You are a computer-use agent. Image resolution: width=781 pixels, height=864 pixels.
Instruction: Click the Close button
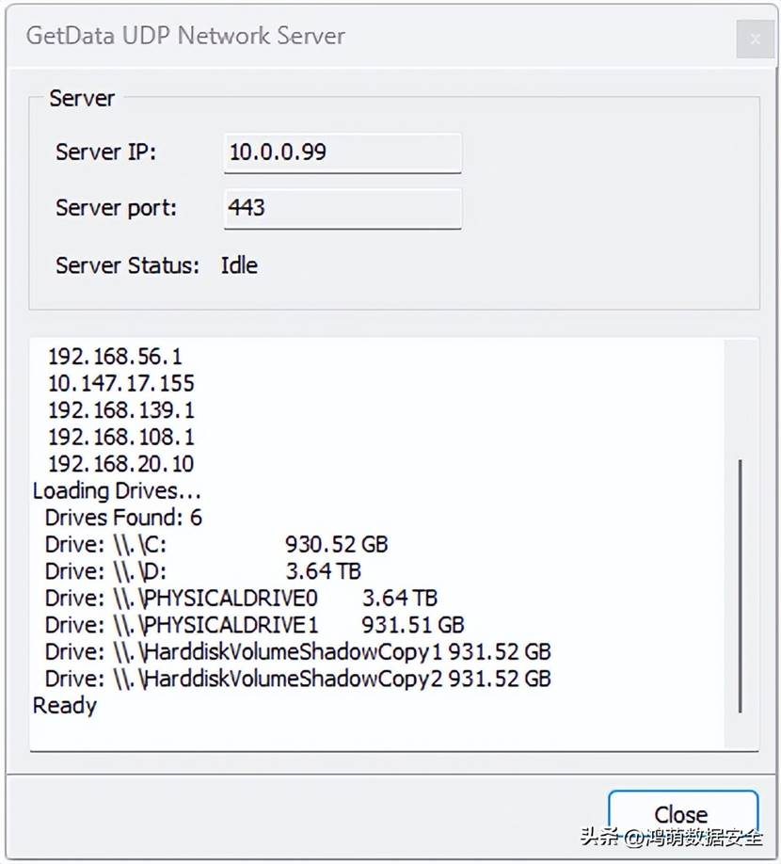(683, 814)
